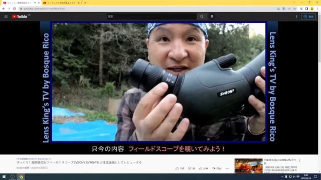Image resolution: width=321 pixels, height=180 pixels.
Task: Start voice search with the microphone icon
Action: pos(212,16)
